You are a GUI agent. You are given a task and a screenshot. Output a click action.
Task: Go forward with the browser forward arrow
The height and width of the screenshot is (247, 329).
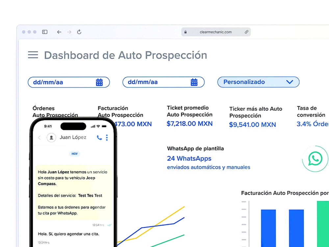click(69, 32)
